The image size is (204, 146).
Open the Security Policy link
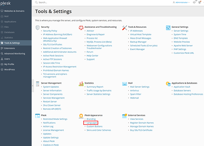tap(50, 31)
